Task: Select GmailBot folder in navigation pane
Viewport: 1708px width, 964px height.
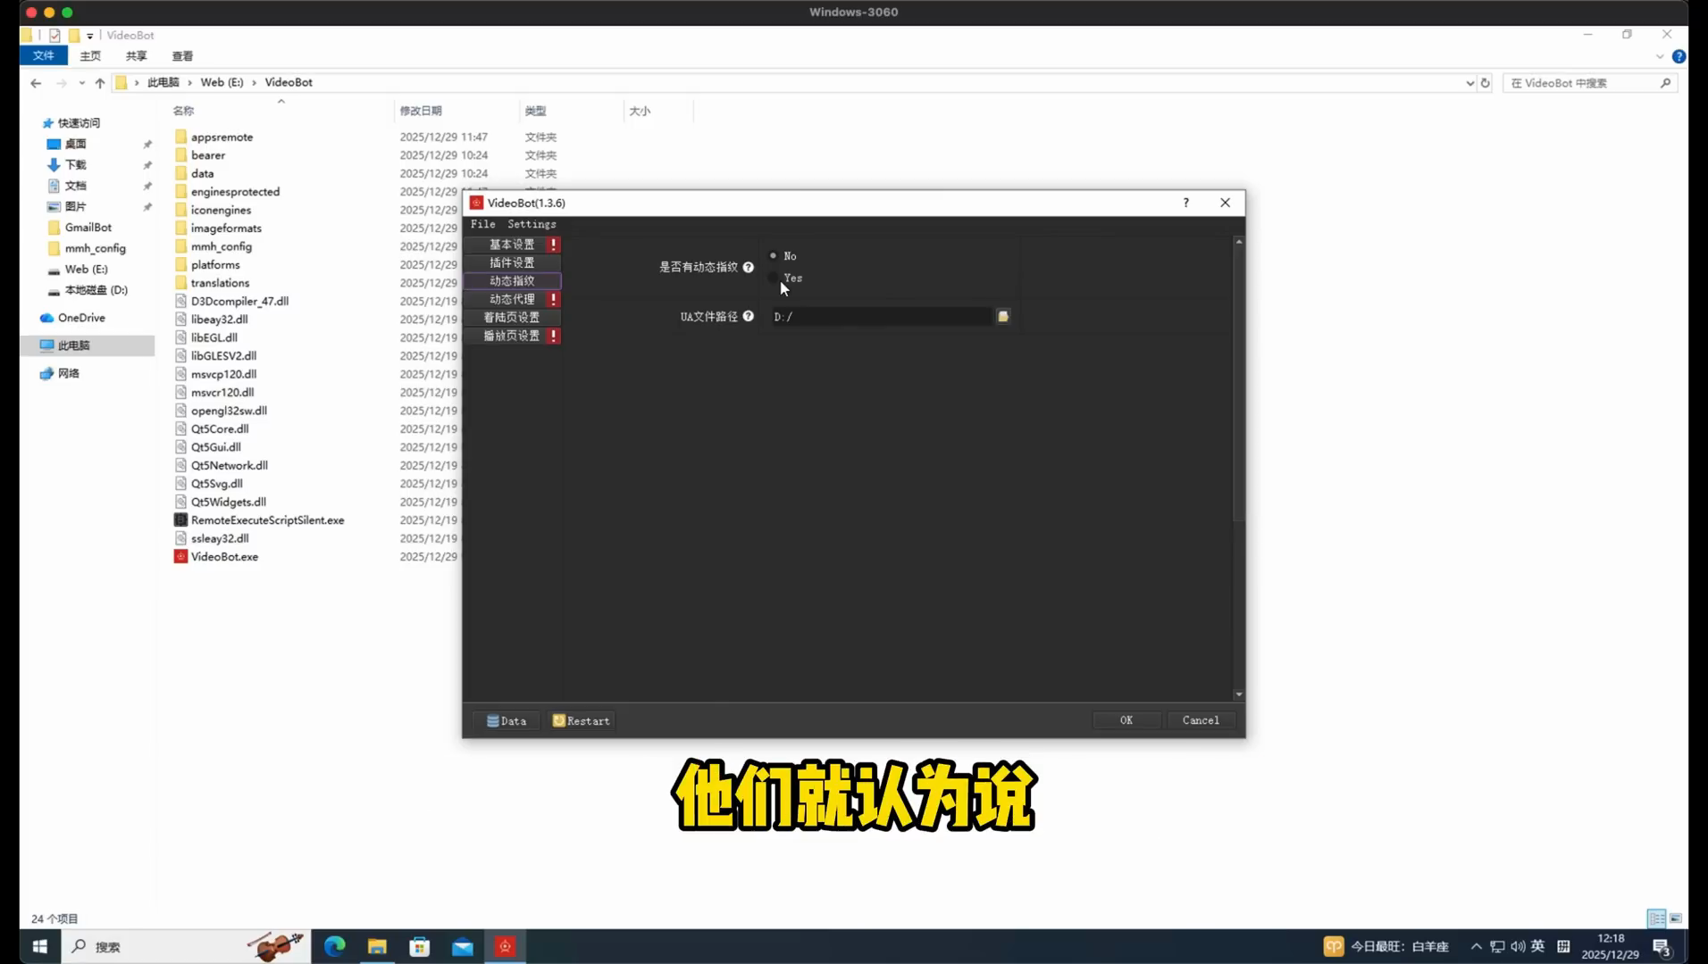Action: pyautogui.click(x=88, y=228)
